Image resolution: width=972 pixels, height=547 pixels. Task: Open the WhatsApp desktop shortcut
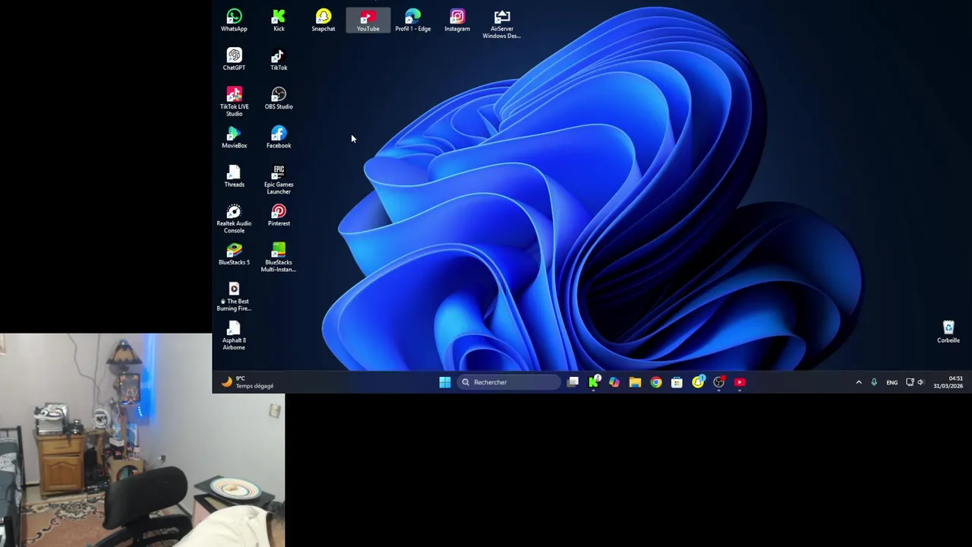coord(234,21)
